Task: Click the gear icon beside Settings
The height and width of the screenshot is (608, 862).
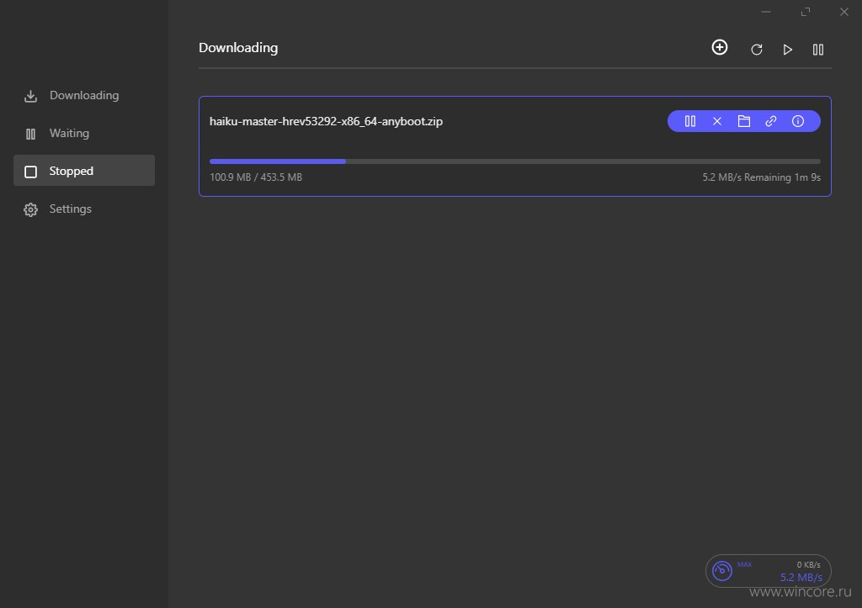Action: pos(31,209)
